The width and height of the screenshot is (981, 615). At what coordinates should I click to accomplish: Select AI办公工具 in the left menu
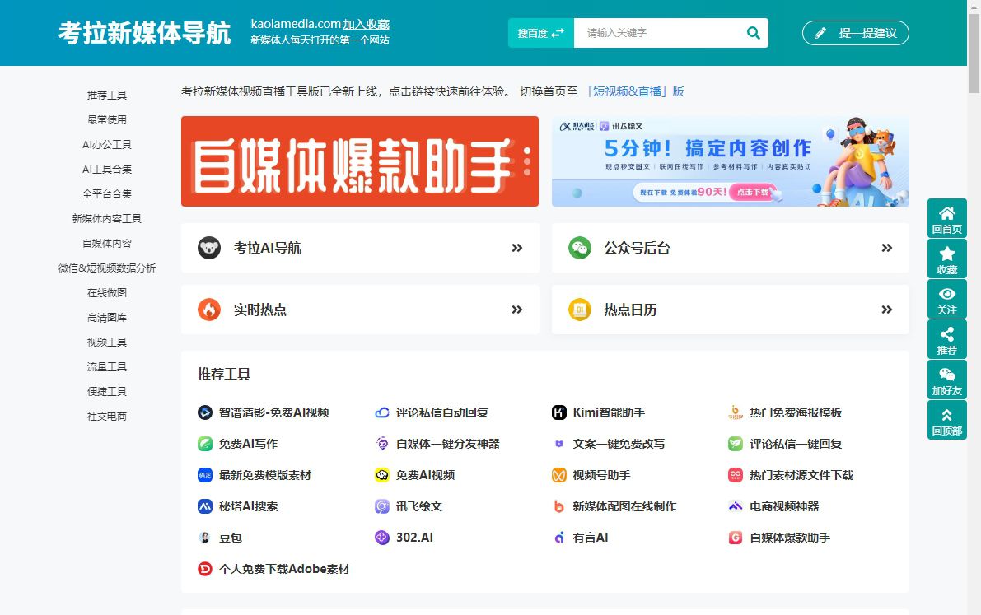107,145
